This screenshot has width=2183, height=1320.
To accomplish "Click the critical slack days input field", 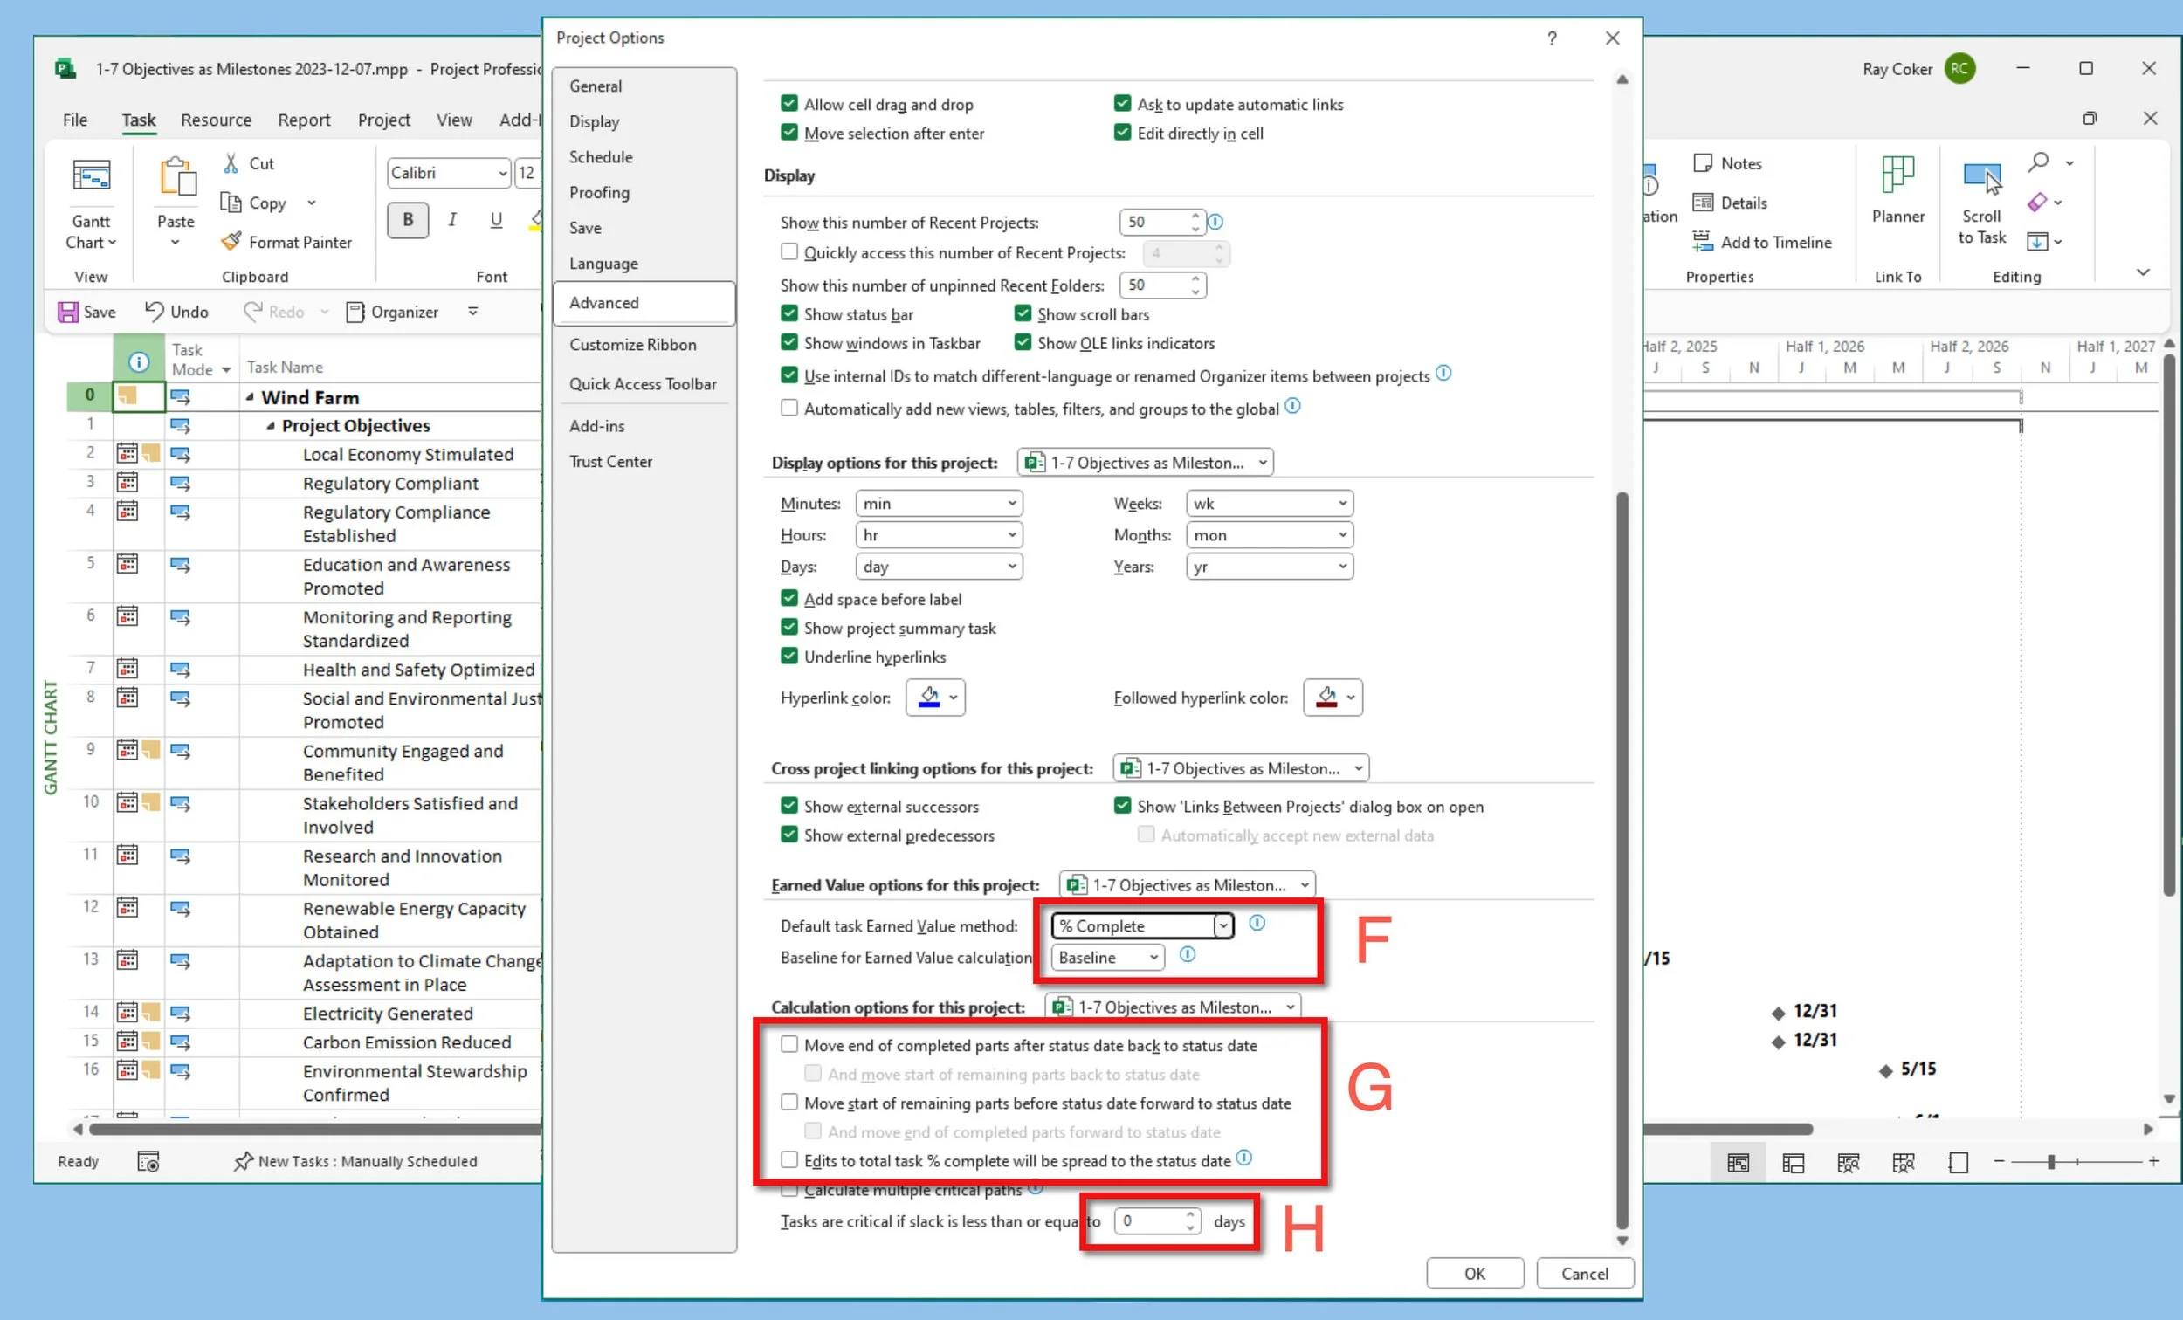I will [x=1148, y=1220].
